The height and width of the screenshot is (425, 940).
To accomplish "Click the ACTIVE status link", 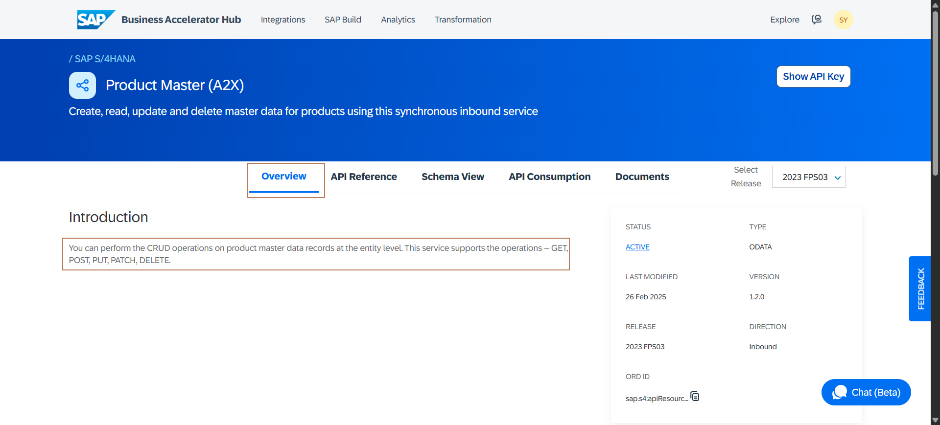I will (x=637, y=247).
